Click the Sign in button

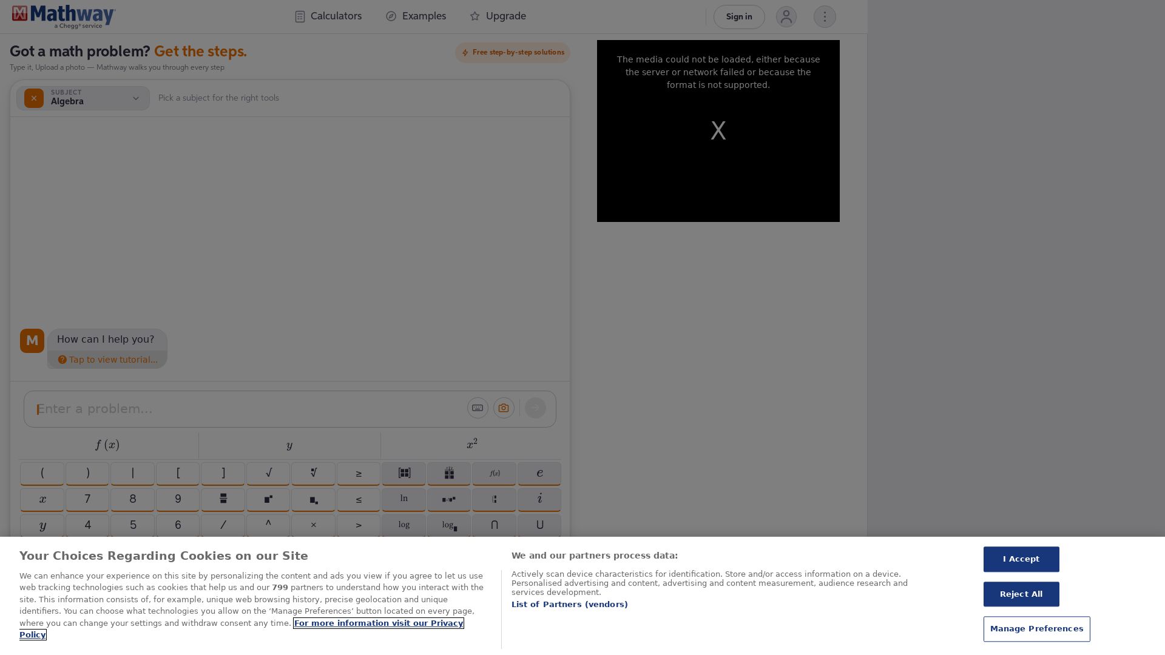pyautogui.click(x=739, y=17)
